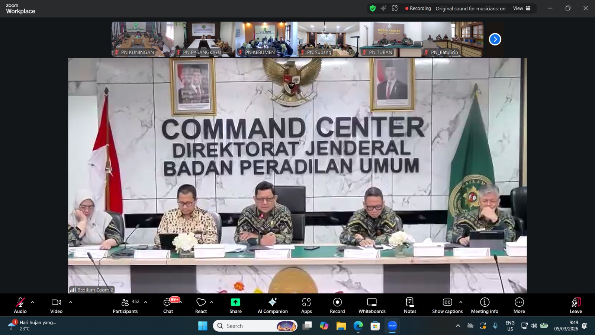This screenshot has height=335, width=595.
Task: Expand the Audio options chevron
Action: (x=32, y=302)
